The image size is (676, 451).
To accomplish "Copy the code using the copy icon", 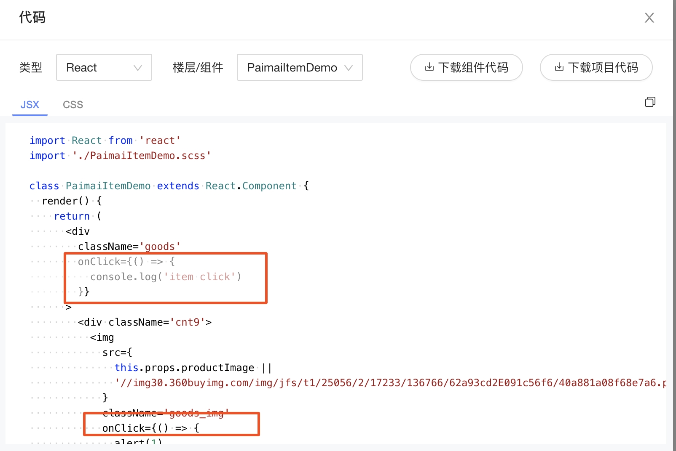I will tap(650, 102).
